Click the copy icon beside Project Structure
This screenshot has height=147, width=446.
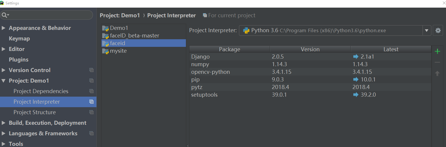click(91, 112)
